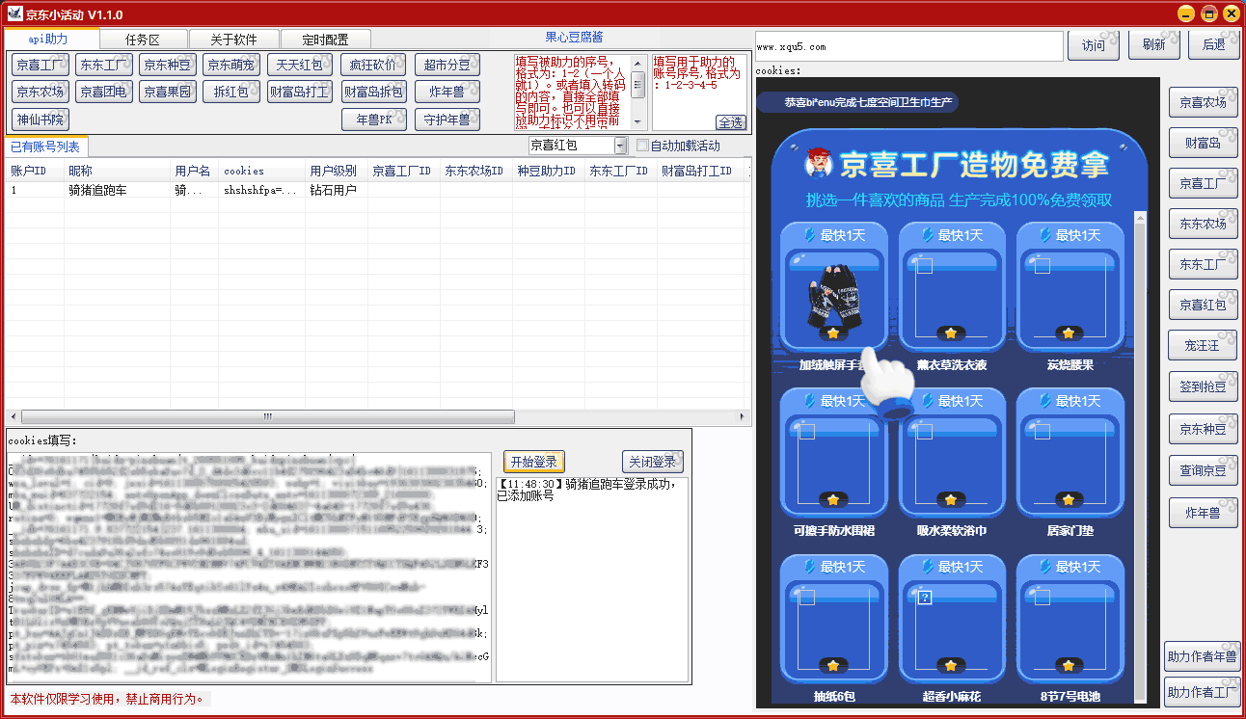Click the 超市分豆 button

447,66
